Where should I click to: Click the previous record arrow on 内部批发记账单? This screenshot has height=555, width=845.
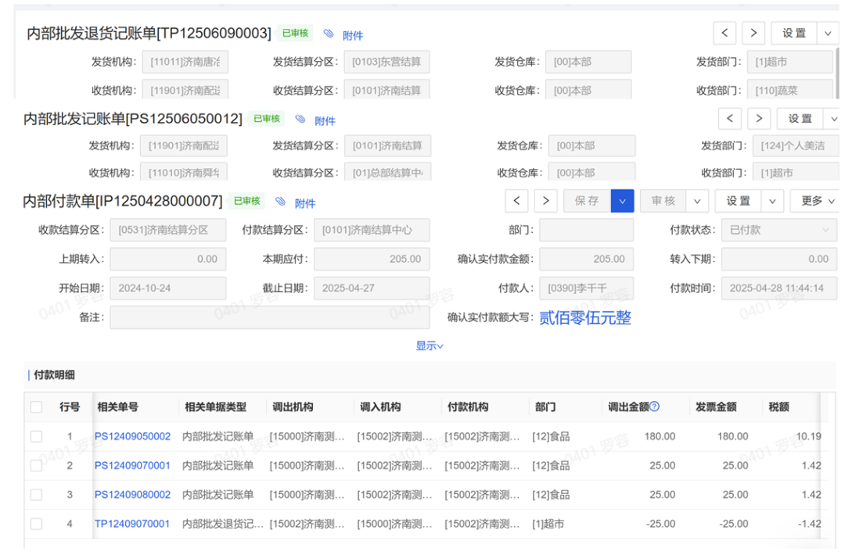coord(729,118)
